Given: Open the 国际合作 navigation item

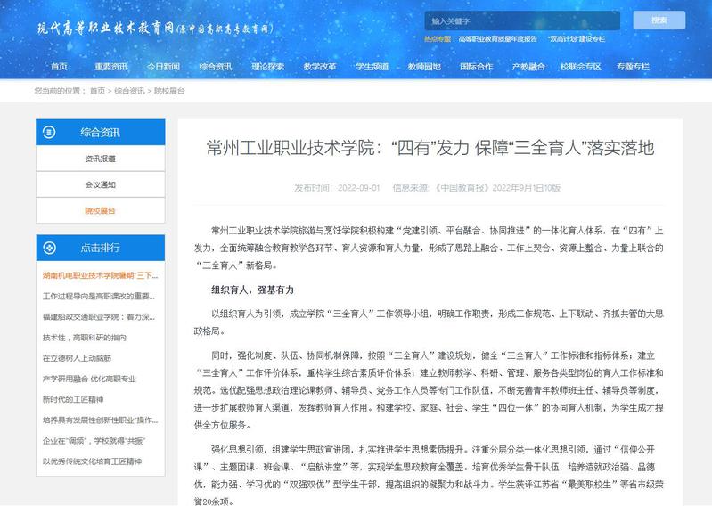Looking at the screenshot, I should [x=476, y=66].
